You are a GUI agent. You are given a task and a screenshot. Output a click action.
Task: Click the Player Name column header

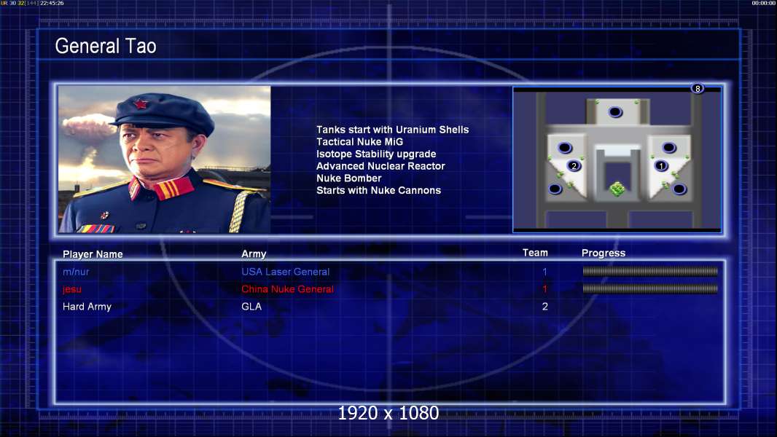coord(93,254)
